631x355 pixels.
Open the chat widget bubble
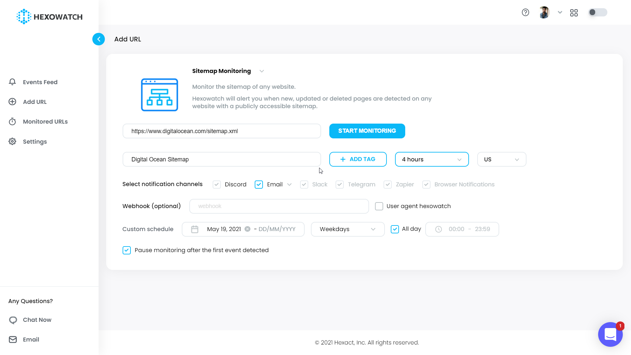[610, 334]
